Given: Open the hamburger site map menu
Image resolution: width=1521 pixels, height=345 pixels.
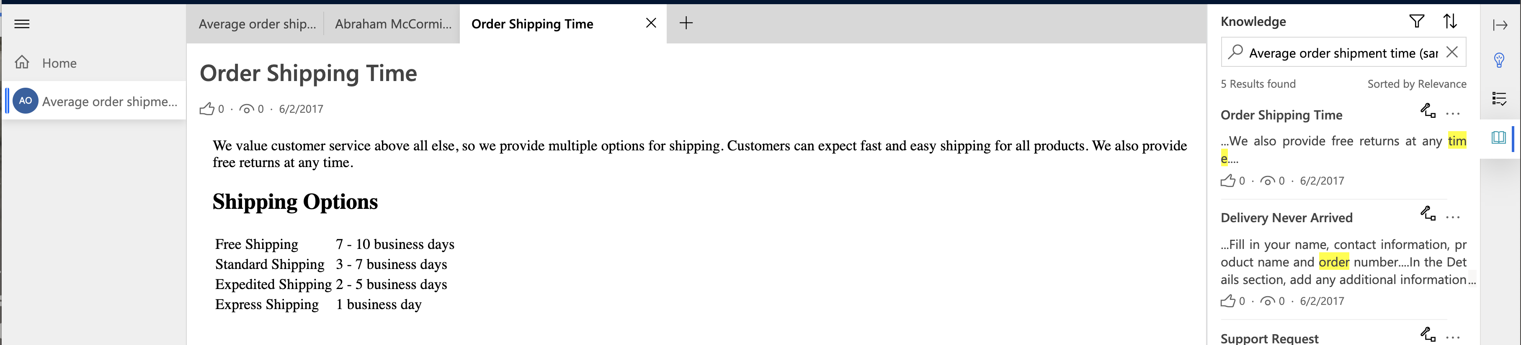Looking at the screenshot, I should (22, 24).
